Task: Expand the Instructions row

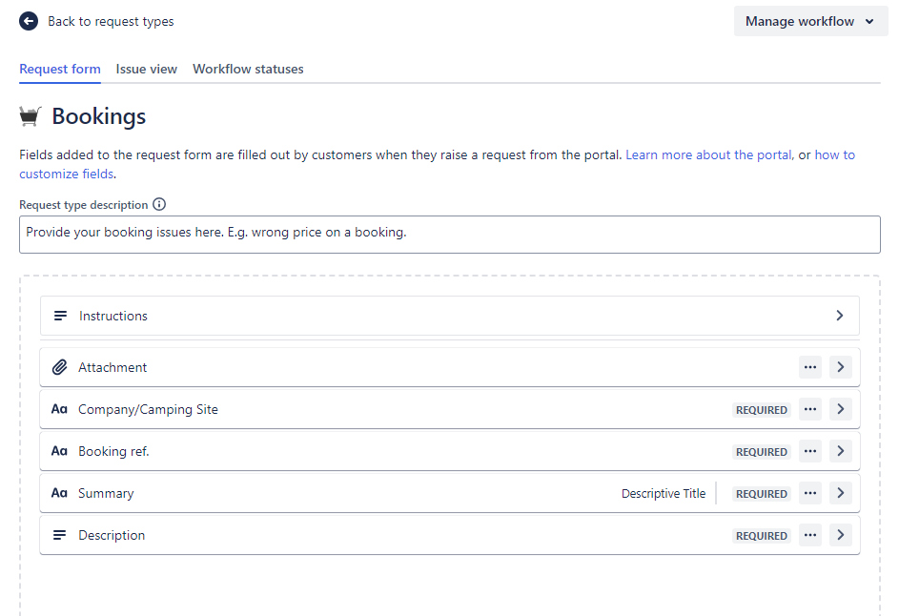Action: (839, 316)
